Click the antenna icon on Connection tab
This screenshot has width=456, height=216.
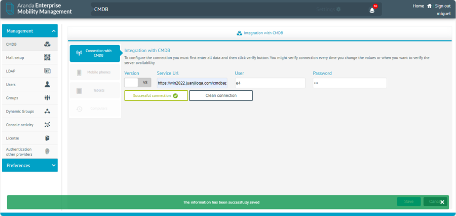79,53
